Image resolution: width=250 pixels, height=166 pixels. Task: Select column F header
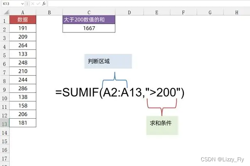click(183, 12)
